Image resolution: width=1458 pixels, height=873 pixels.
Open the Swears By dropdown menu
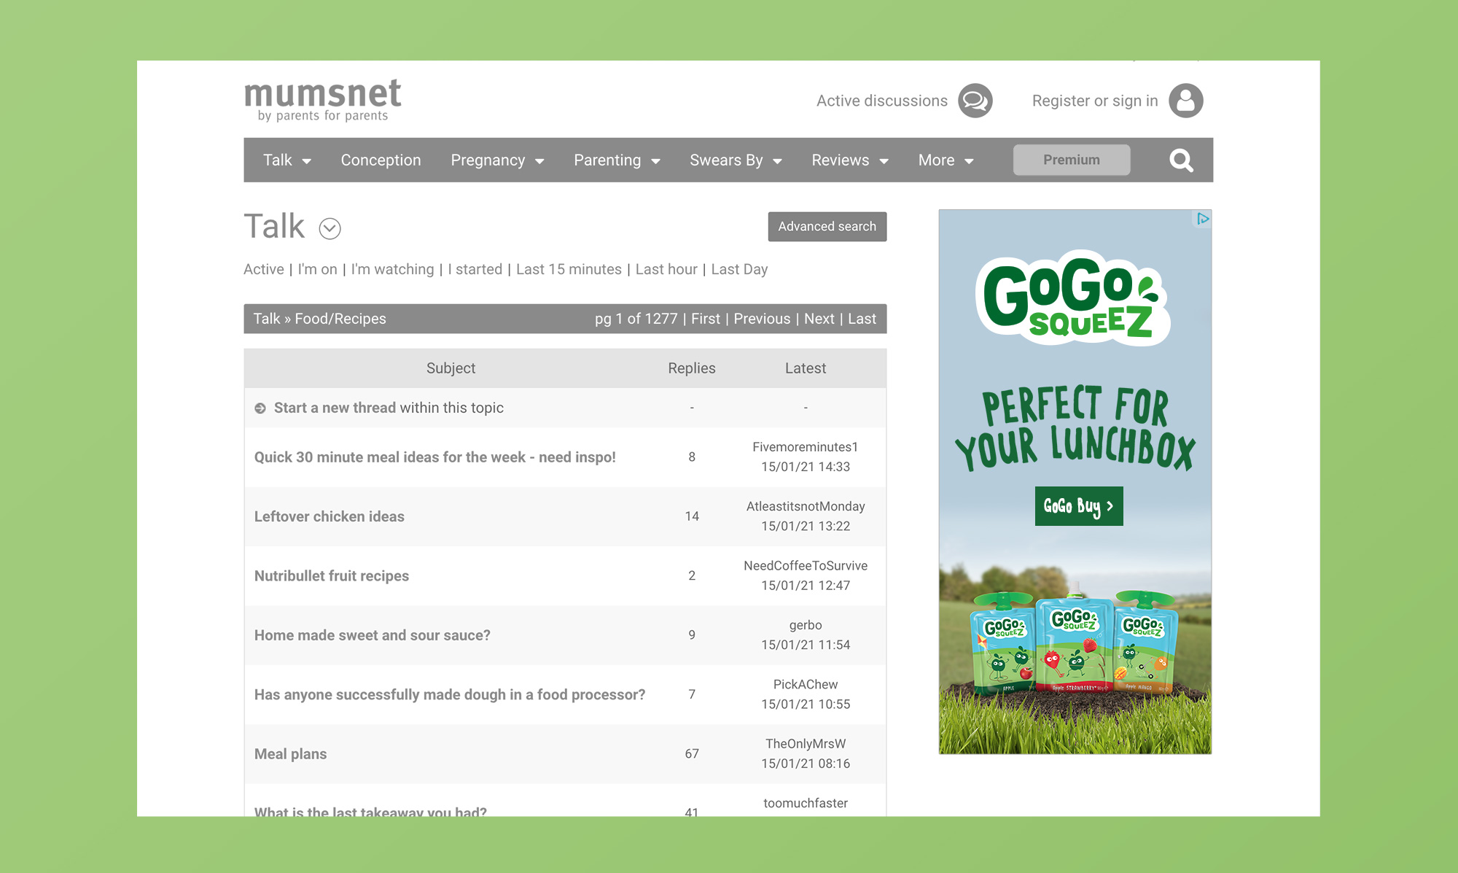click(x=736, y=160)
